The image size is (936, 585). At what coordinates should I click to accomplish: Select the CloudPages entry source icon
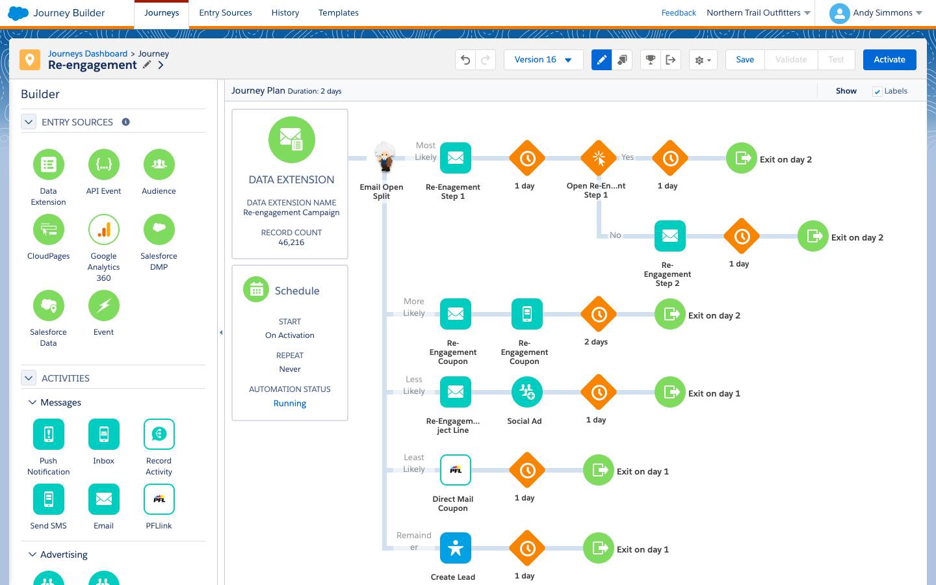coord(49,229)
